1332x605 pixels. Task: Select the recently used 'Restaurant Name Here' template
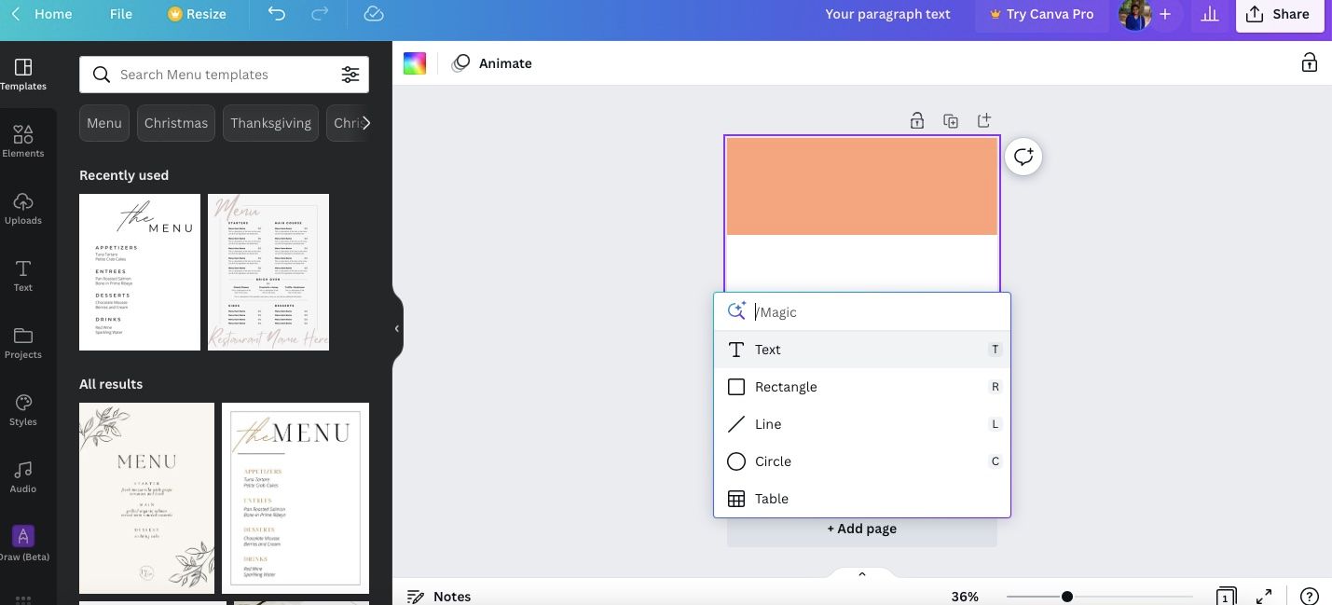point(268,272)
